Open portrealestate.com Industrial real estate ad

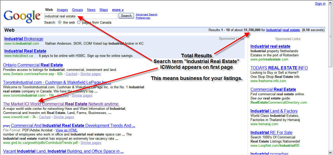click(270, 46)
